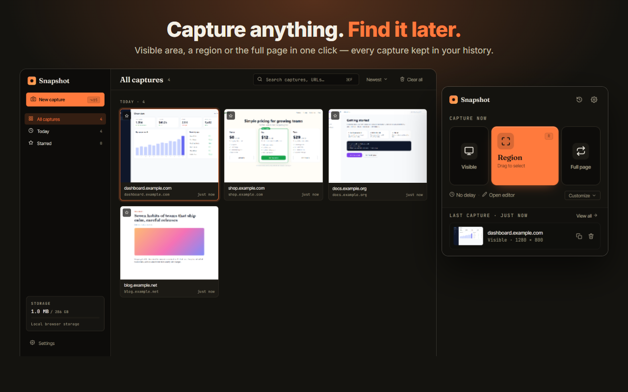Star the shop.example.com capture
628x392 pixels.
231,116
